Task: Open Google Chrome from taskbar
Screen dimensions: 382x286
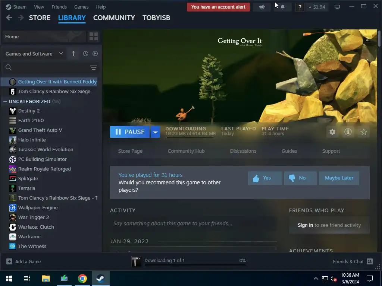Action: click(82, 279)
